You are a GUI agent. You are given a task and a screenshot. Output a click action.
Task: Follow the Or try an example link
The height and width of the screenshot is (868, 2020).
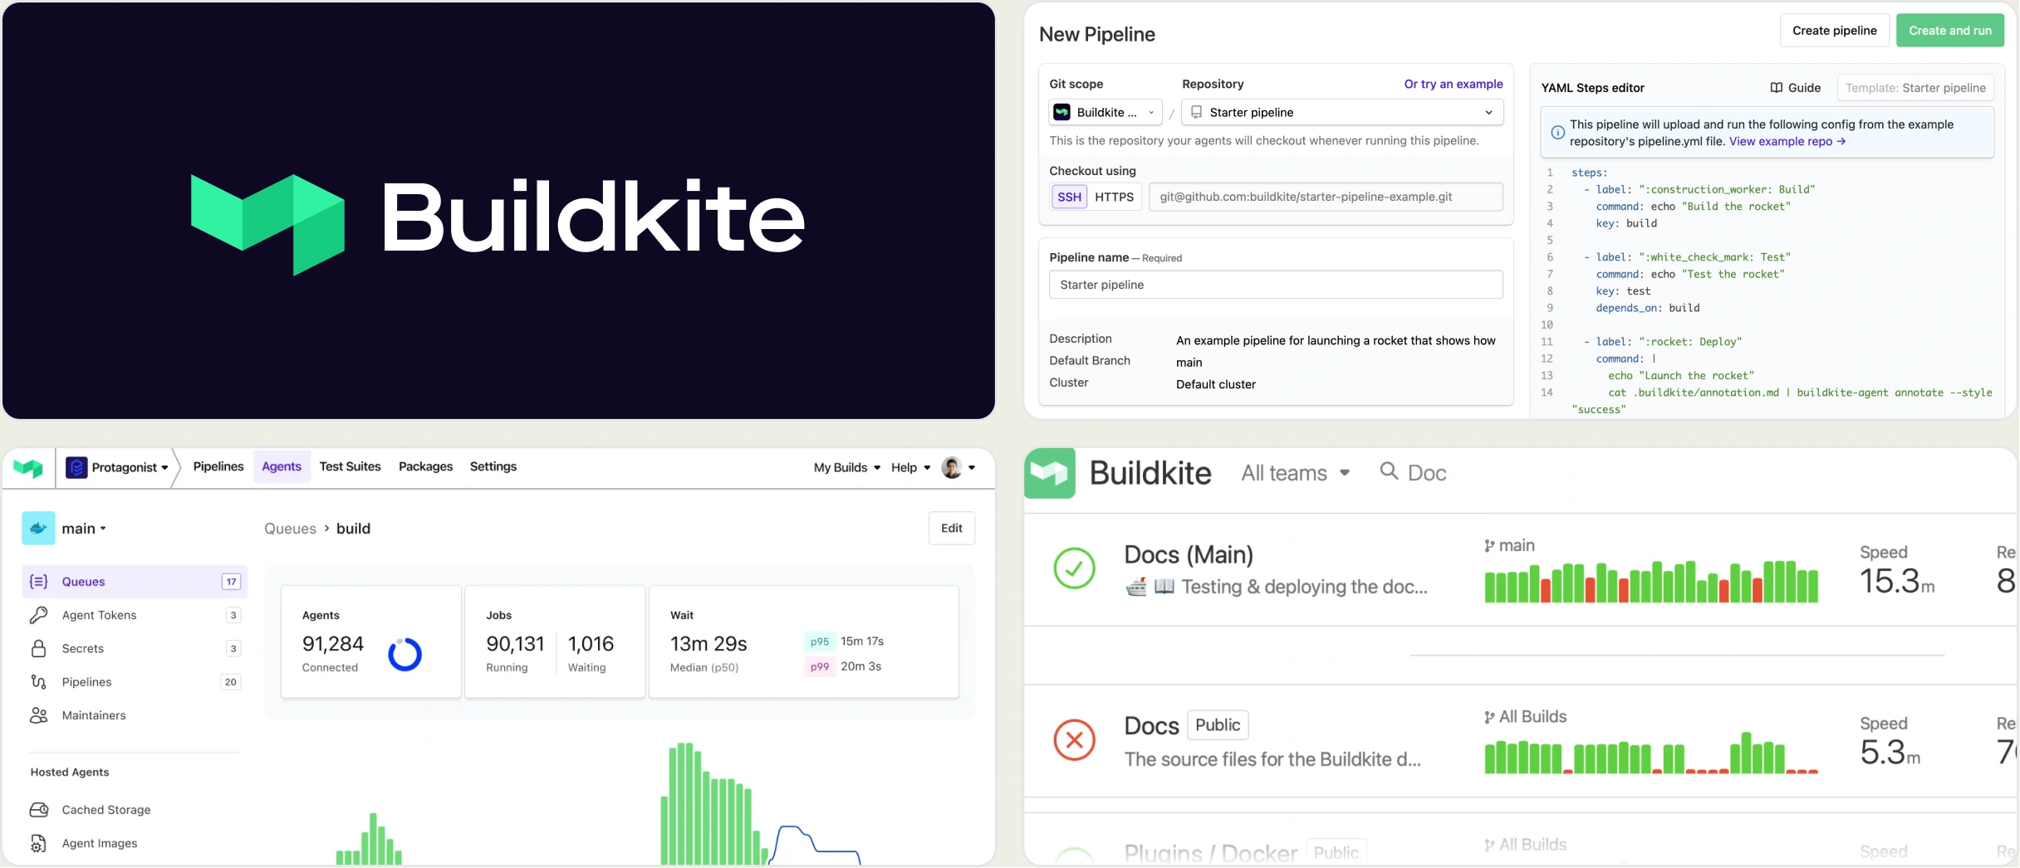point(1453,84)
